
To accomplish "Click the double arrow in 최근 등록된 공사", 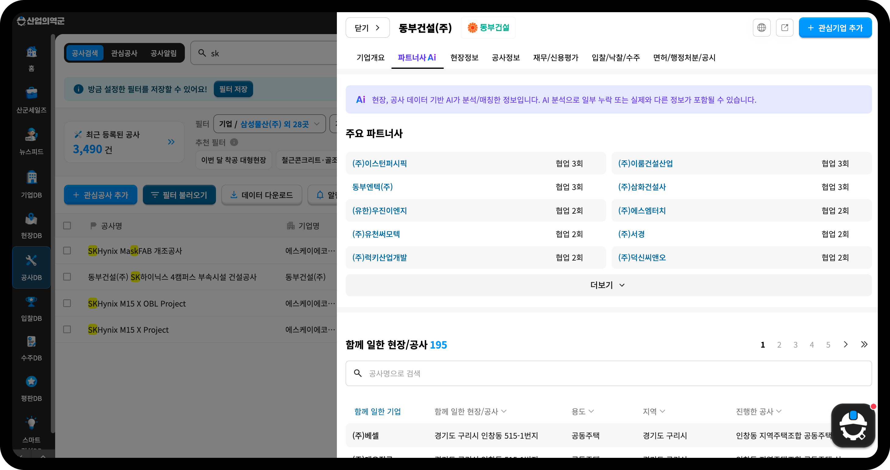I will [171, 142].
